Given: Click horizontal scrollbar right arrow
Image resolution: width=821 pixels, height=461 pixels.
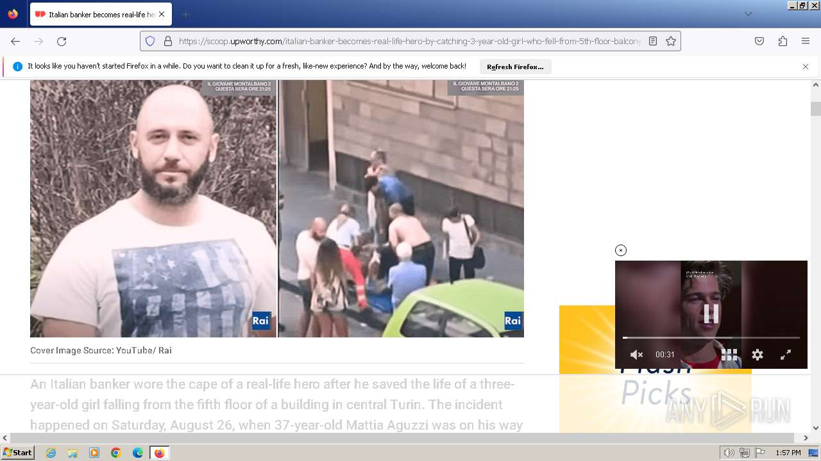Looking at the screenshot, I should click(806, 438).
